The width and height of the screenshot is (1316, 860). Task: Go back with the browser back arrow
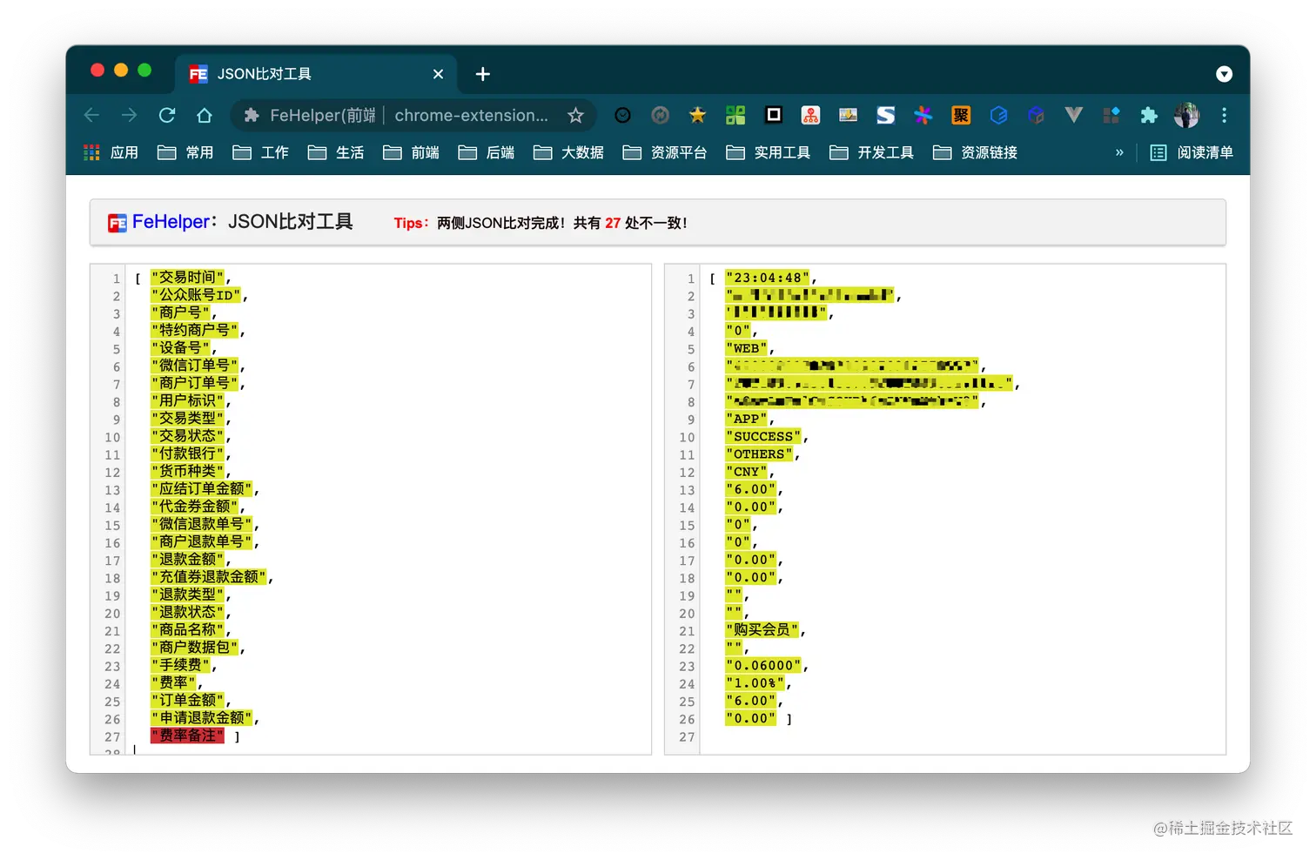pyautogui.click(x=91, y=115)
